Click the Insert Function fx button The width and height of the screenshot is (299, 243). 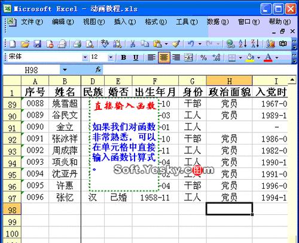[98, 70]
